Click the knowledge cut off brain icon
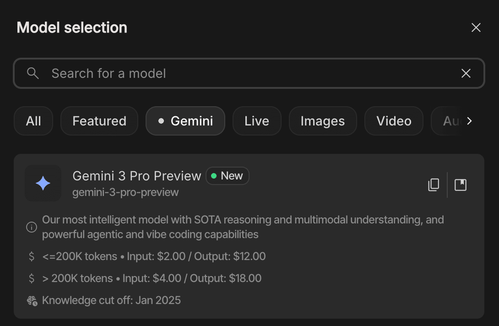Image resolution: width=499 pixels, height=326 pixels. (32, 301)
